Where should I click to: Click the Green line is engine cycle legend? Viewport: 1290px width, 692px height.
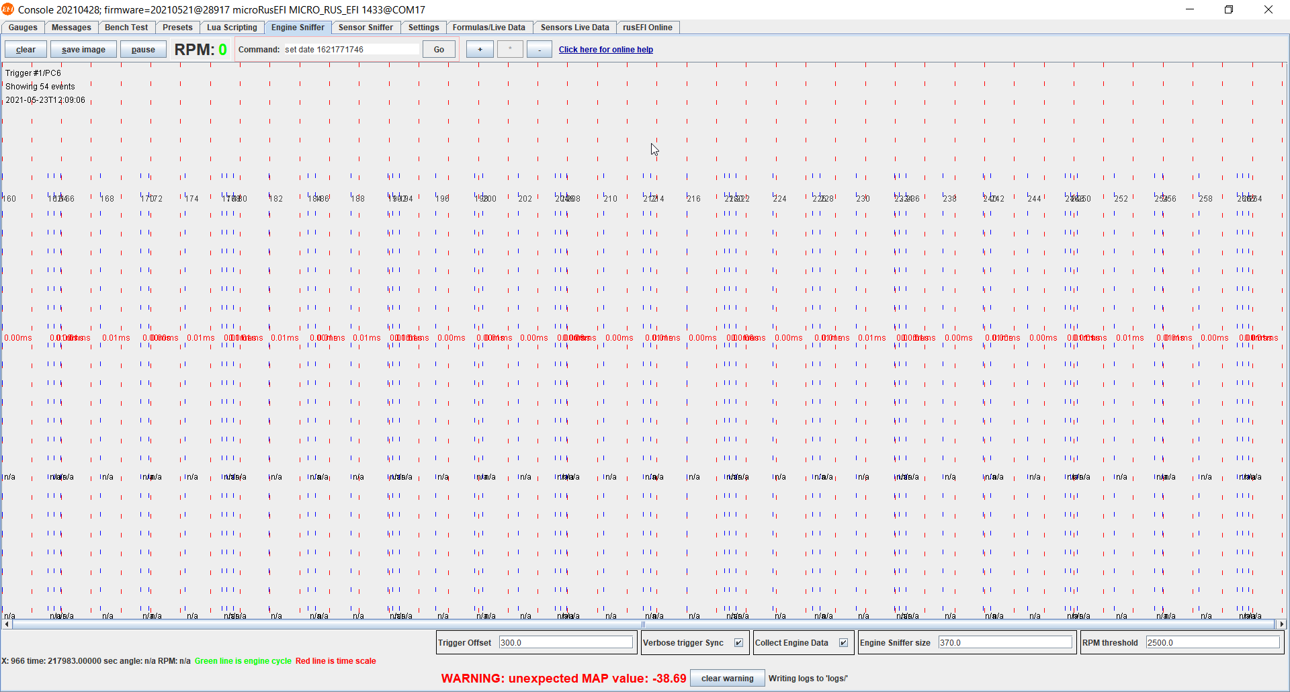click(x=243, y=661)
